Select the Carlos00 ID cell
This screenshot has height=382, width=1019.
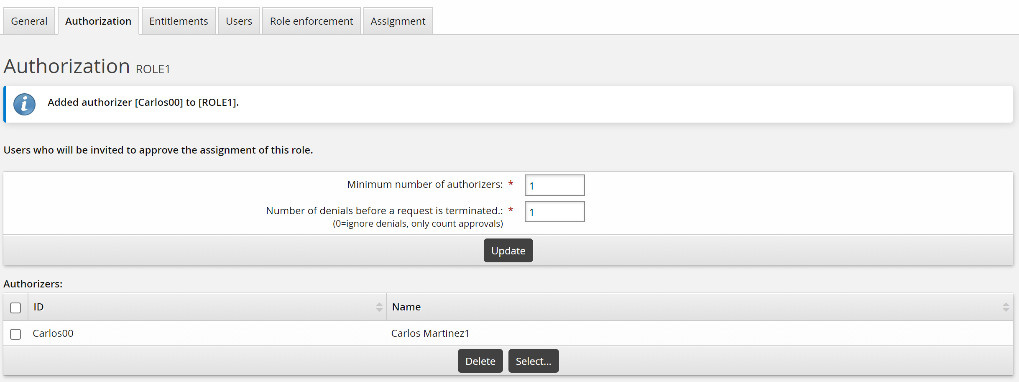(x=53, y=333)
